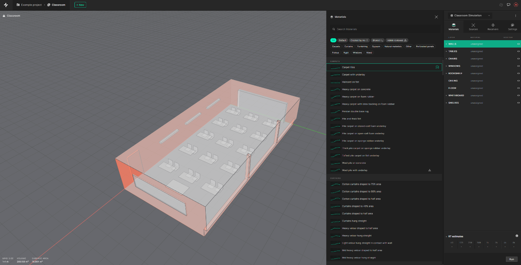
Task: Collapse the RT estimates section
Action: pyautogui.click(x=446, y=236)
